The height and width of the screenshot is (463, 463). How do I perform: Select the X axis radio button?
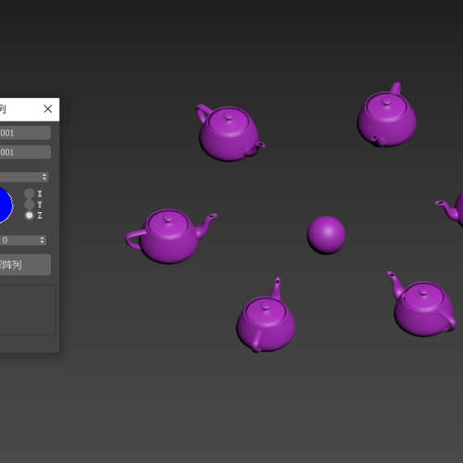30,194
